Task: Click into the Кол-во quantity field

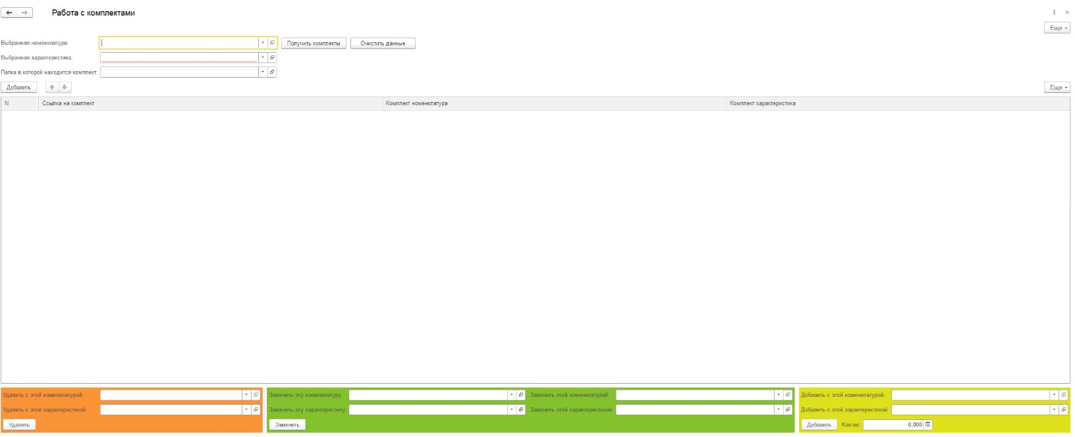Action: coord(893,424)
